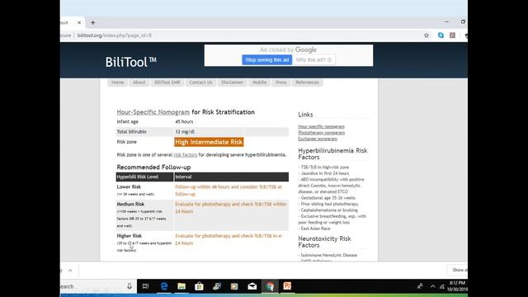Click the Medium Risk row label
This screenshot has height=297, width=528.
pyautogui.click(x=130, y=204)
